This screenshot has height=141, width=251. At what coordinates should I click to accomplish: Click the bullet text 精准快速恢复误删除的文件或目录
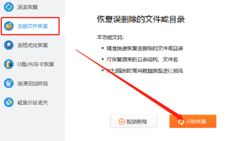[x=145, y=49]
